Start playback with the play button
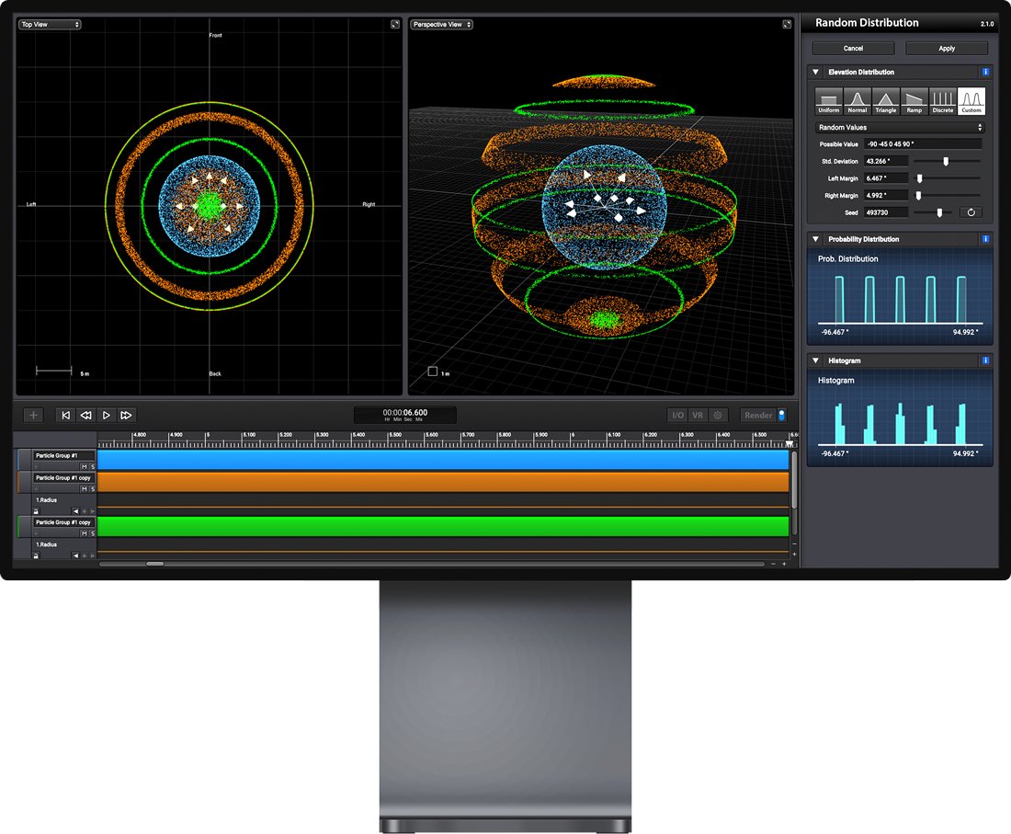This screenshot has width=1011, height=834. pyautogui.click(x=107, y=416)
